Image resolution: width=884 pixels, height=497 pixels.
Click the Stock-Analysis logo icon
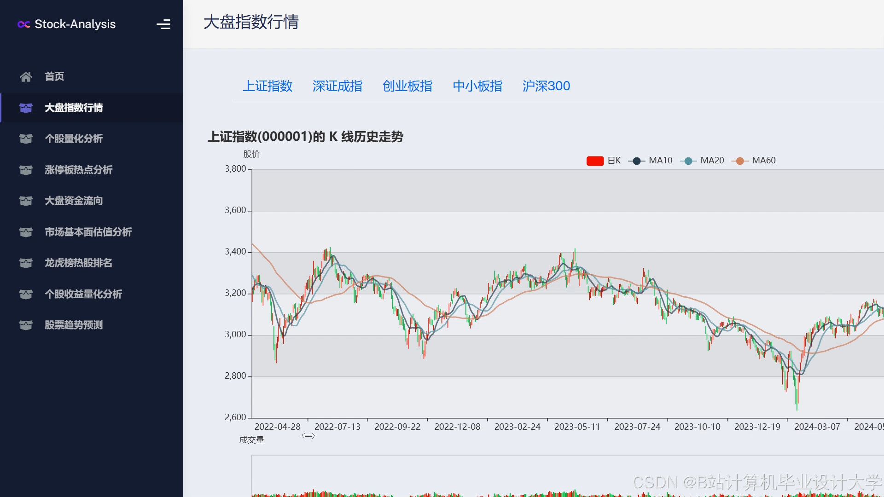pos(23,24)
